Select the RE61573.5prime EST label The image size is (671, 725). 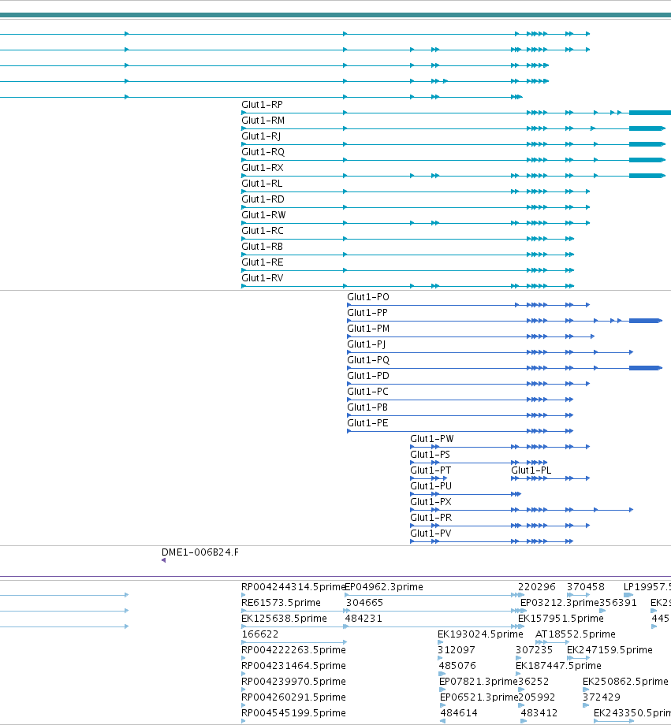[x=281, y=603]
